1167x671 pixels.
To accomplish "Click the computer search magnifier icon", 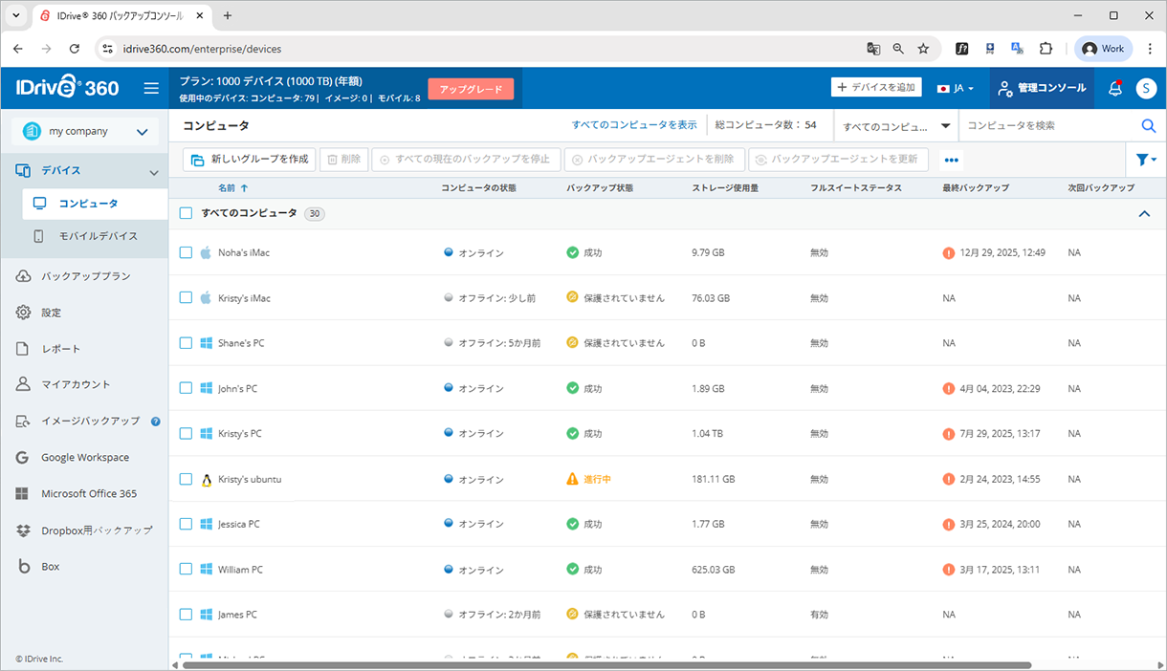I will (1149, 125).
